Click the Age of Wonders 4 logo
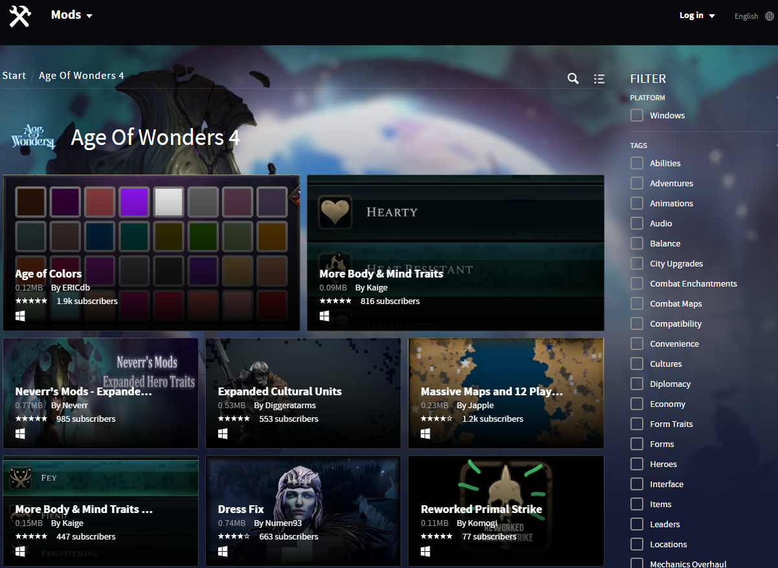Image resolution: width=778 pixels, height=568 pixels. coord(33,137)
